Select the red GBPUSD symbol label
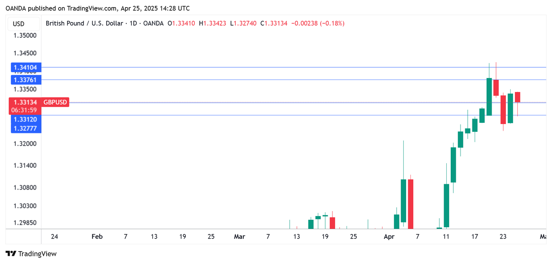552x263 pixels. [55, 102]
